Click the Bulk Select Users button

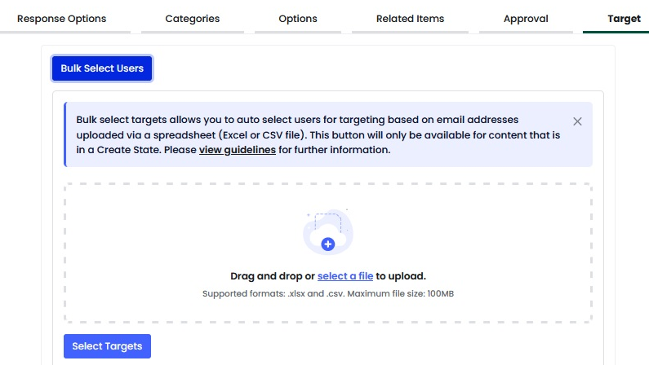102,68
